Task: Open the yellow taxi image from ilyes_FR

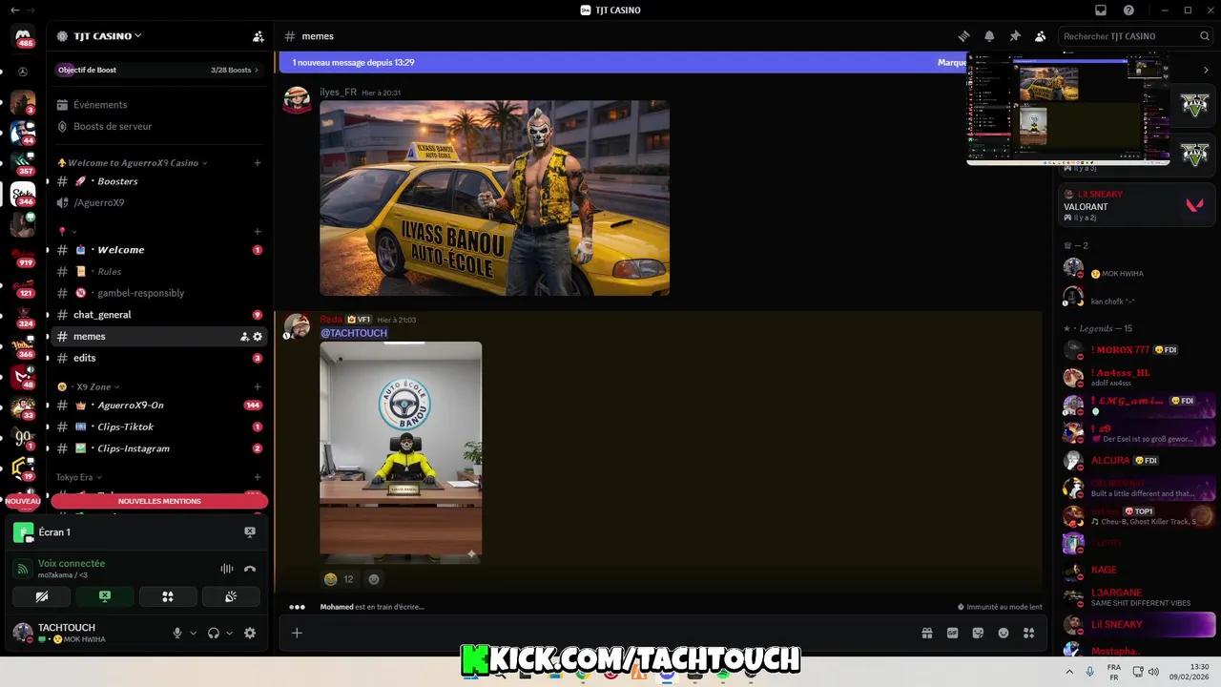Action: tap(494, 198)
